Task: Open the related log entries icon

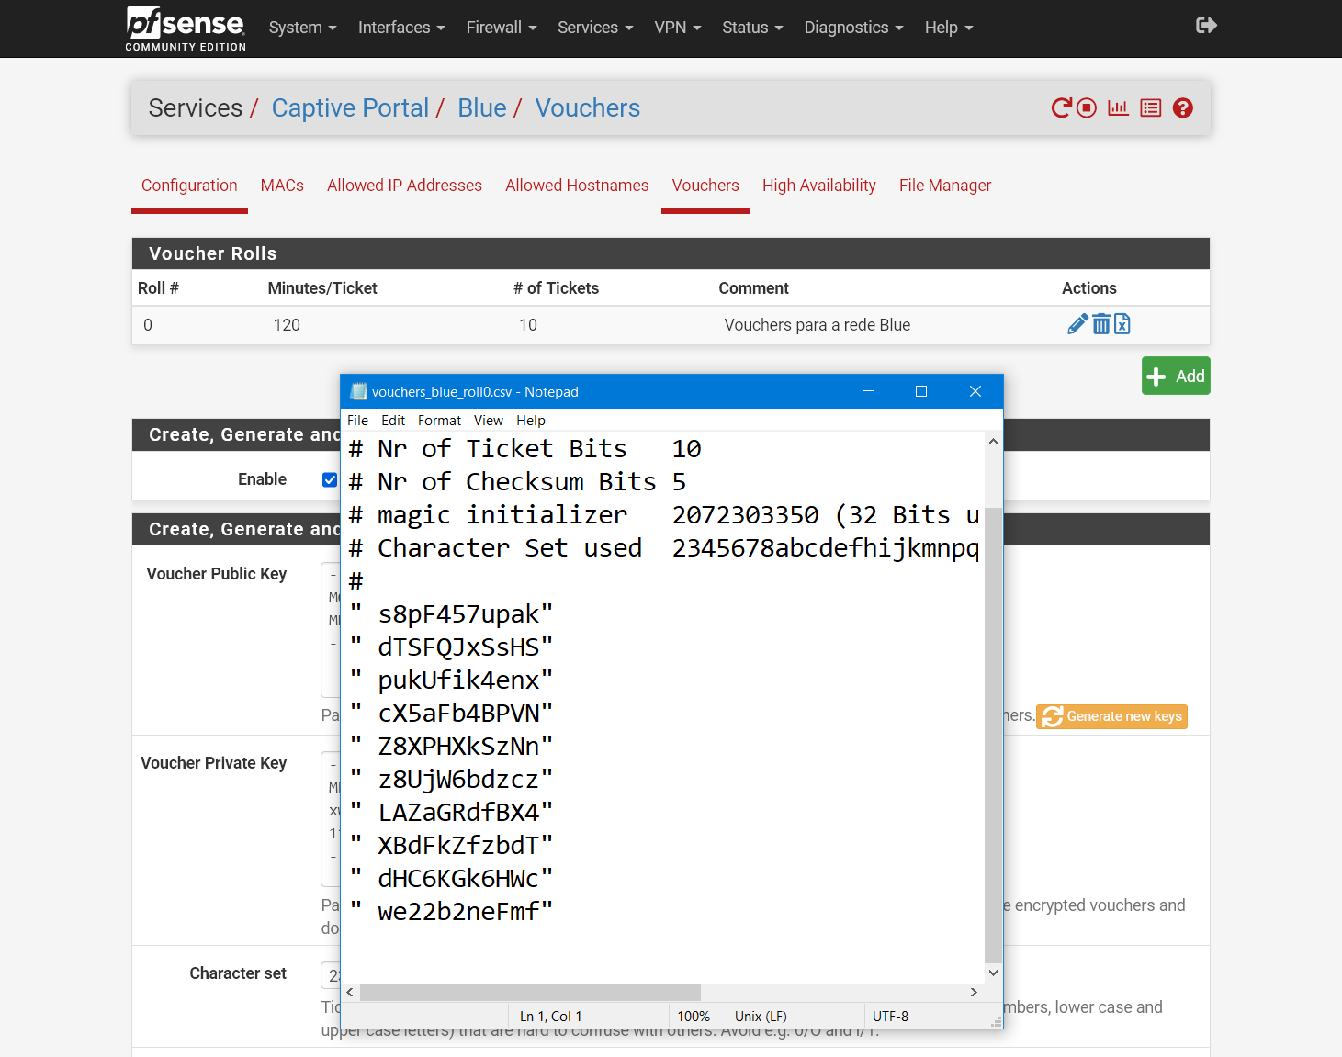Action: (x=1150, y=108)
